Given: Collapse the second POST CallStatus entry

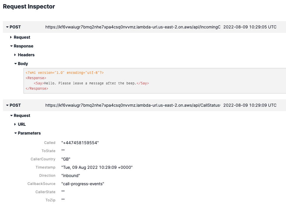Looking at the screenshot, I should (x=7, y=105).
